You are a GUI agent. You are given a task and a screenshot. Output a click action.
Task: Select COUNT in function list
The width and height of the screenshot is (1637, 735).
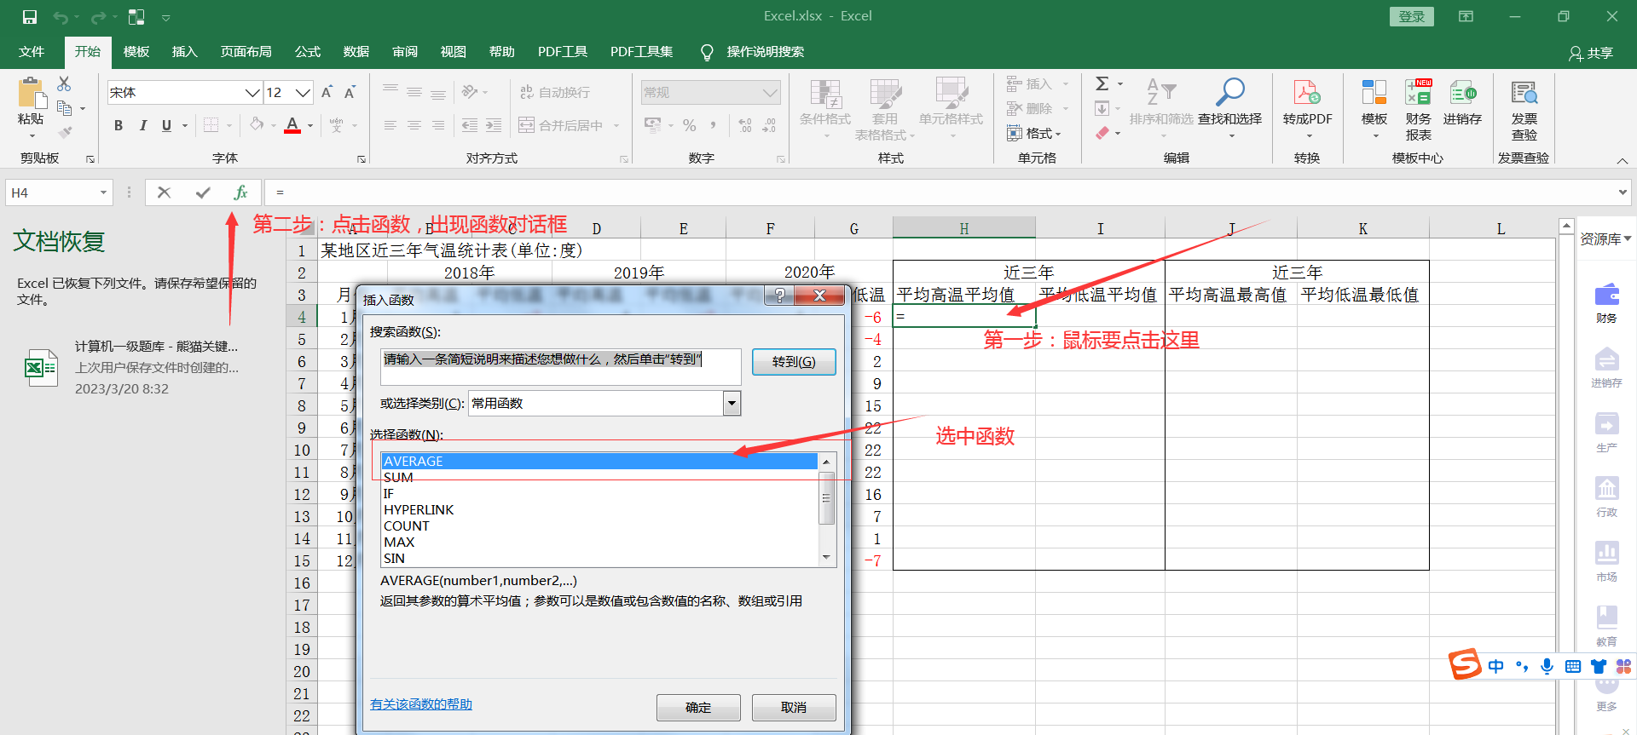[599, 526]
